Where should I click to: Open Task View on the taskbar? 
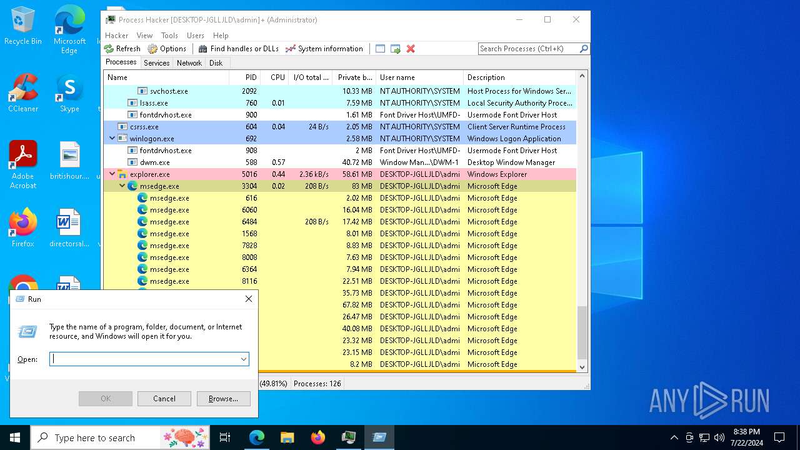(x=226, y=437)
